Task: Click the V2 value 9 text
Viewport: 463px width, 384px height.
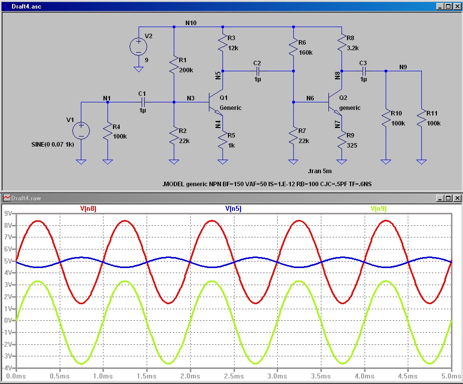Action: tap(147, 60)
